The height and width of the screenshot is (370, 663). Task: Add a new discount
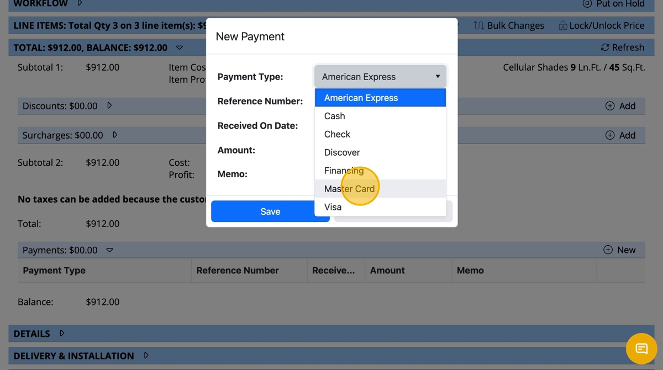click(620, 106)
